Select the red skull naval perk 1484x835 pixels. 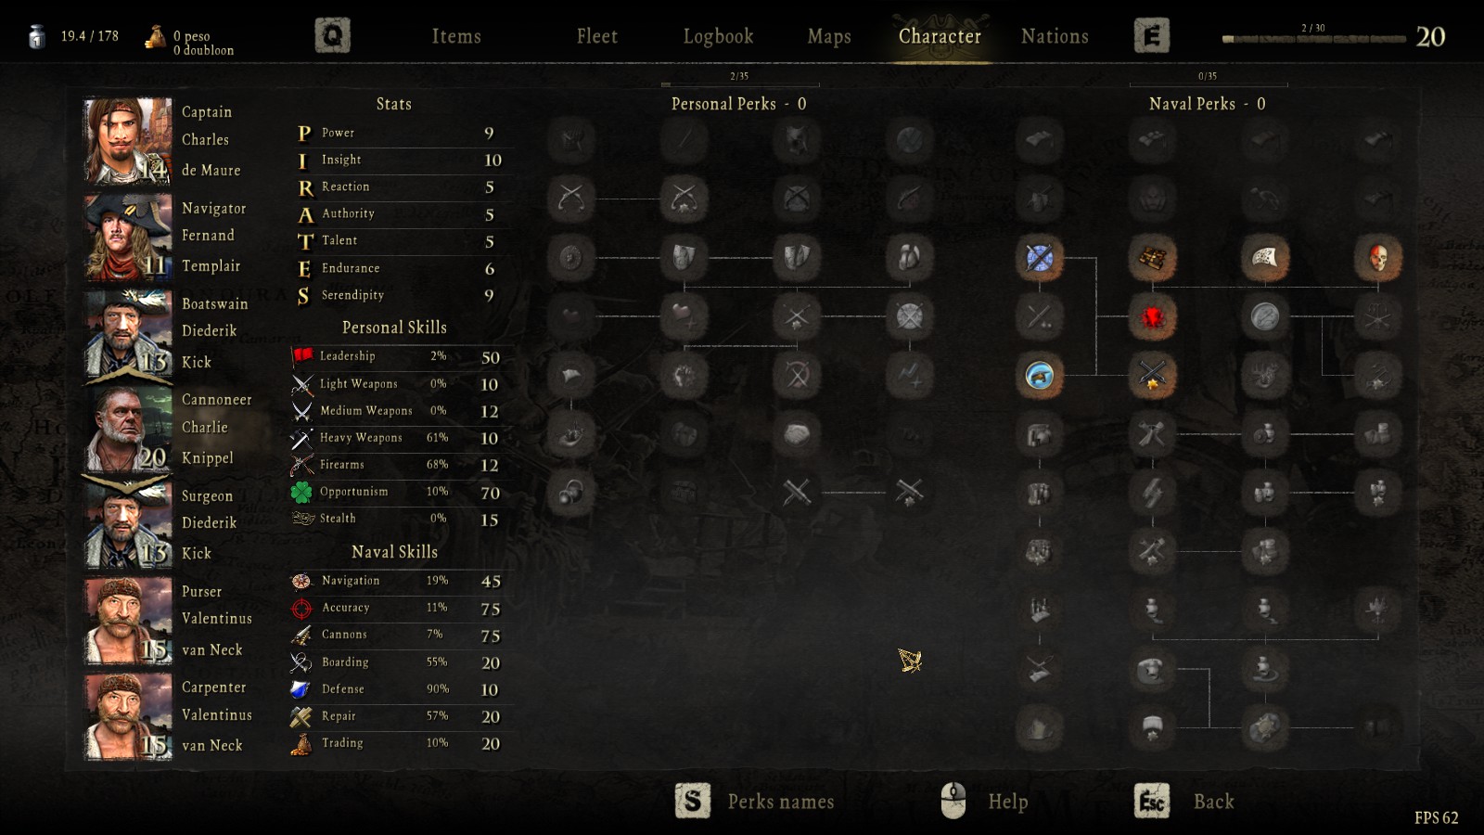click(1377, 258)
